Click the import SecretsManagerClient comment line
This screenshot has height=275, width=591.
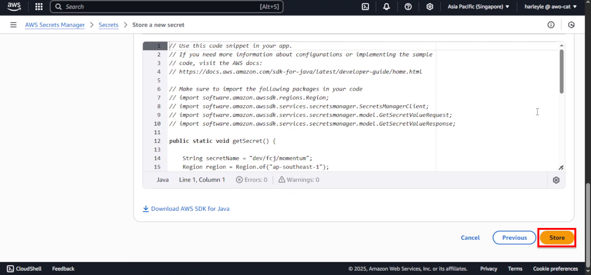[299, 106]
